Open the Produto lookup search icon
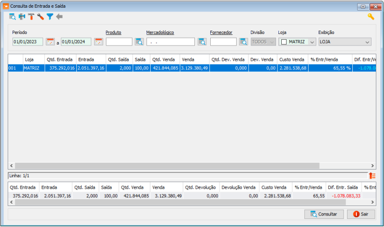The image size is (384, 227). 139,42
